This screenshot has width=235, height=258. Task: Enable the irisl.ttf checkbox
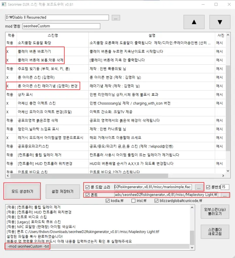[133, 201]
